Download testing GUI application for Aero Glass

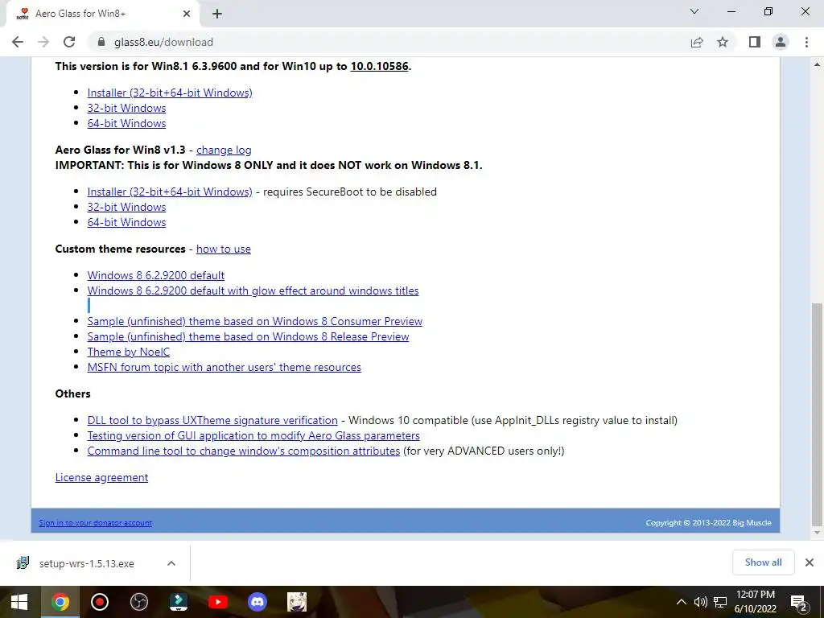pyautogui.click(x=253, y=435)
